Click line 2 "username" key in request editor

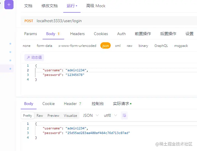(x=52, y=70)
